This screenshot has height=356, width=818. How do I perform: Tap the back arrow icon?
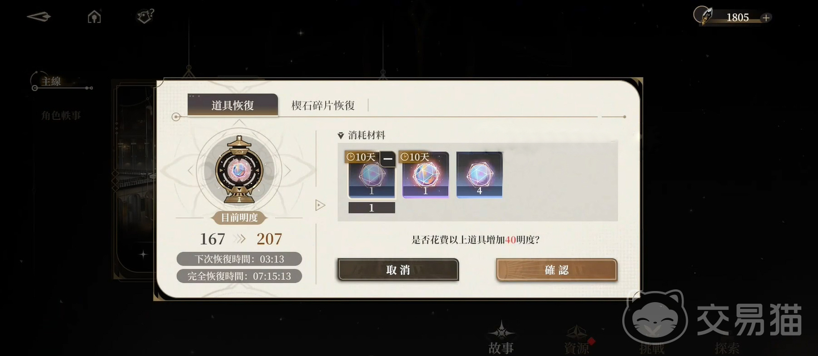point(39,17)
